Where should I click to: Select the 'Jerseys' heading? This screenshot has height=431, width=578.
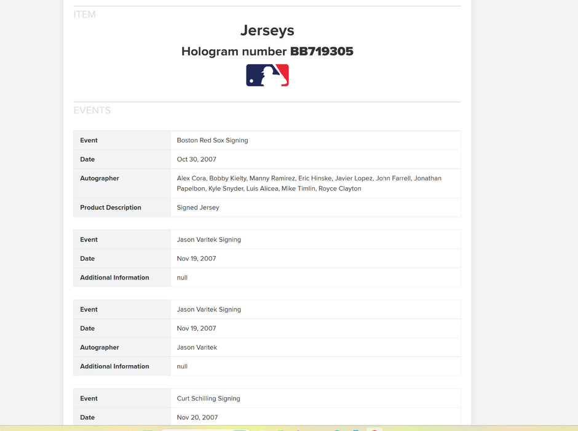(267, 30)
